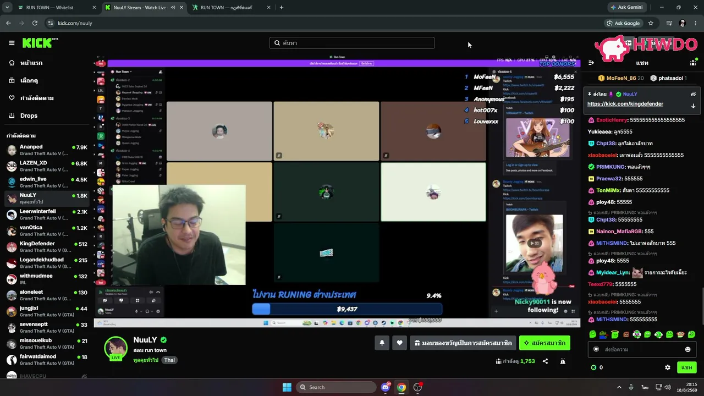The image size is (704, 396).
Task: Insert the angel halo green emote
Action: (614, 334)
